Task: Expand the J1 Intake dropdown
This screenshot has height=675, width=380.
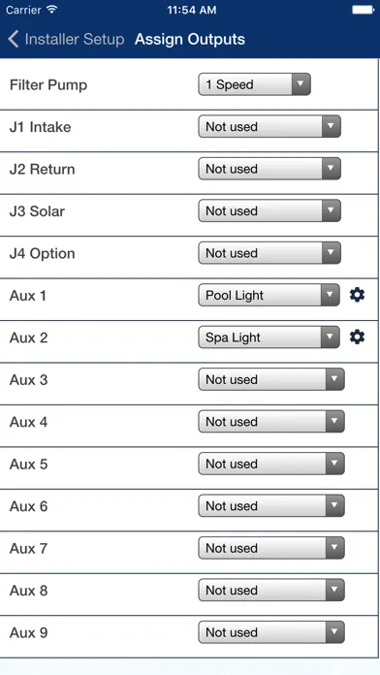Action: [x=269, y=126]
